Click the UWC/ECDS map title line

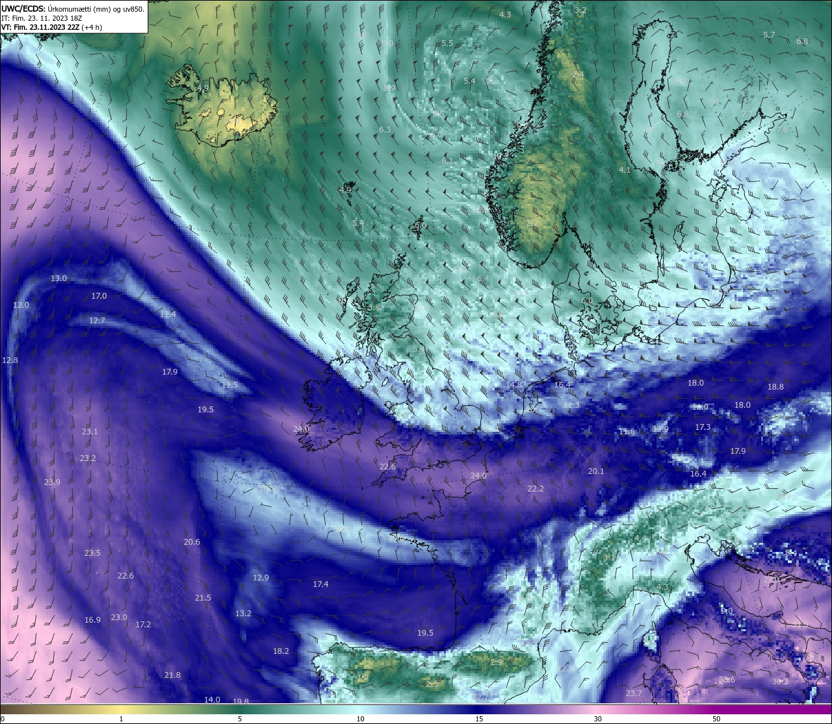coord(73,9)
